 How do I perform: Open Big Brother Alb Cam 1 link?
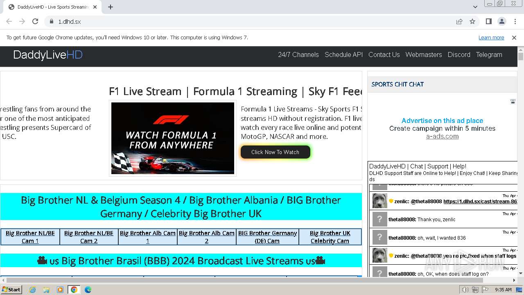[148, 237]
